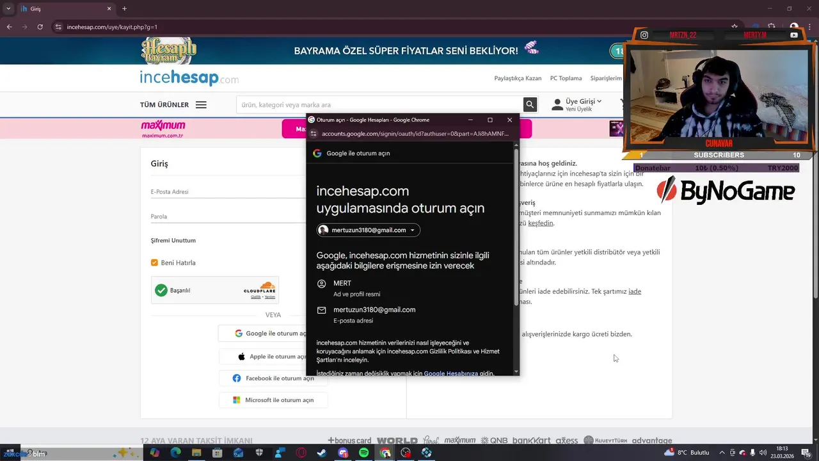Select the Giriş browser tab
The width and height of the screenshot is (819, 461).
65,9
